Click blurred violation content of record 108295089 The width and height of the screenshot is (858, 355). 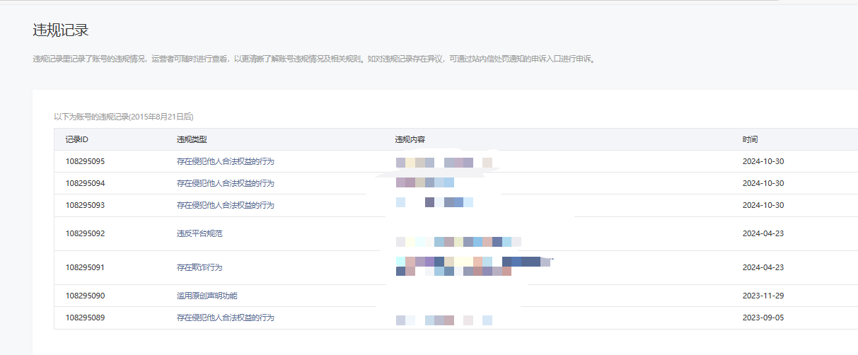[x=444, y=320]
